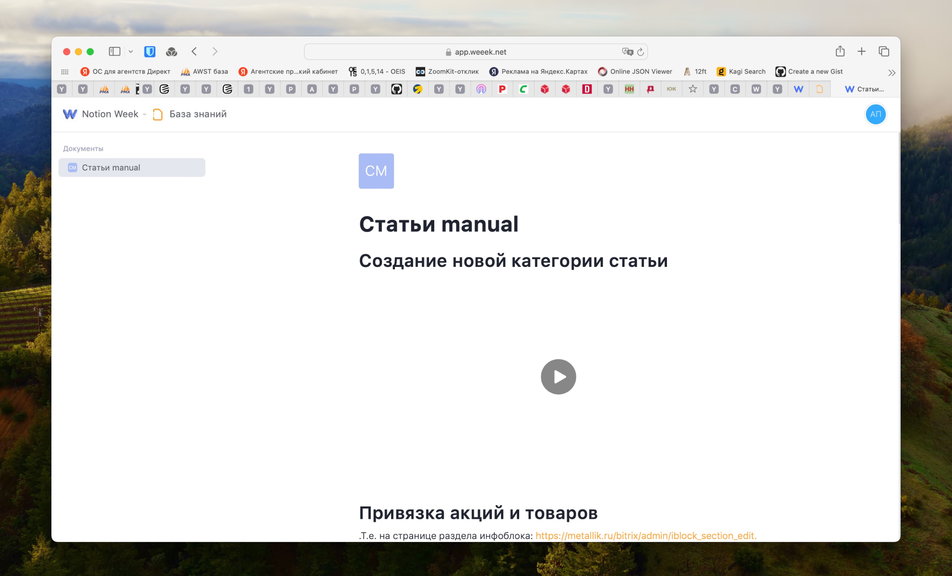Open the GitHub pinned tab
Viewport: 952px width, 576px height.
point(397,89)
